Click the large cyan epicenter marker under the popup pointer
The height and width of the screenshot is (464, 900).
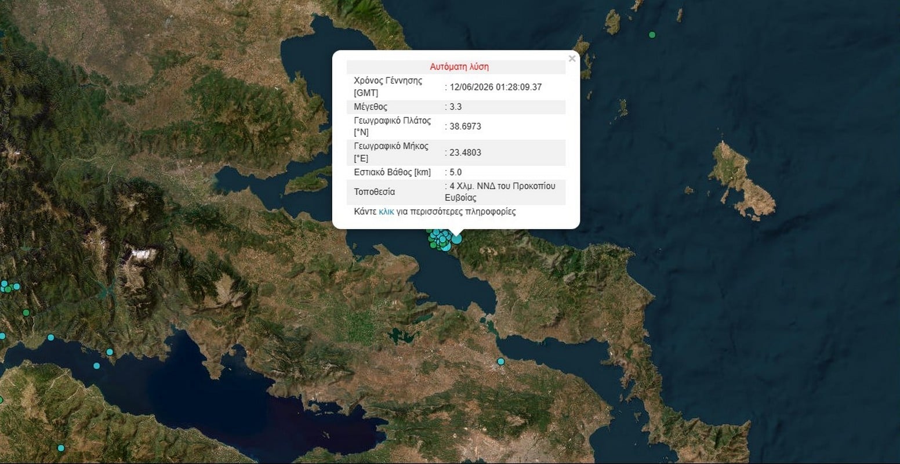tap(457, 238)
